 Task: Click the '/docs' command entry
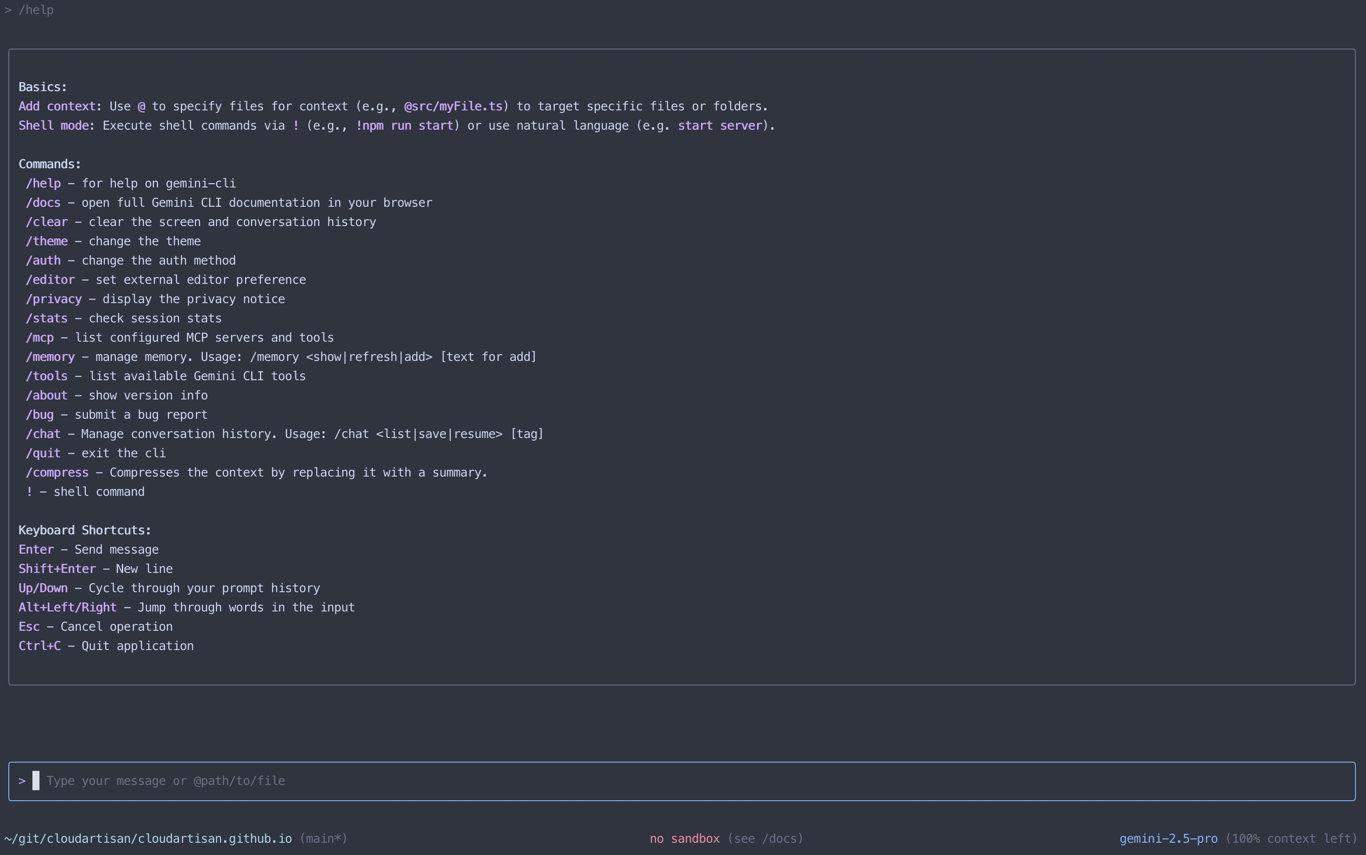pyautogui.click(x=228, y=202)
